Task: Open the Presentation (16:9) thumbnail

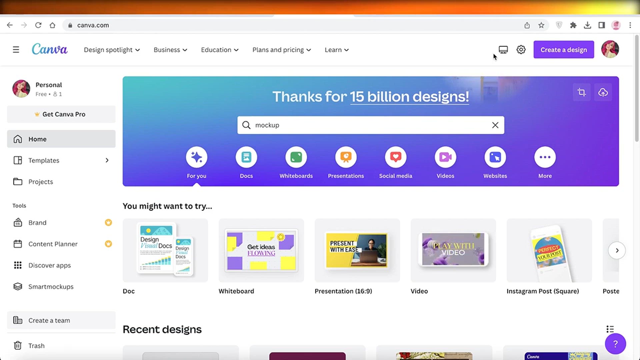Action: [x=357, y=250]
